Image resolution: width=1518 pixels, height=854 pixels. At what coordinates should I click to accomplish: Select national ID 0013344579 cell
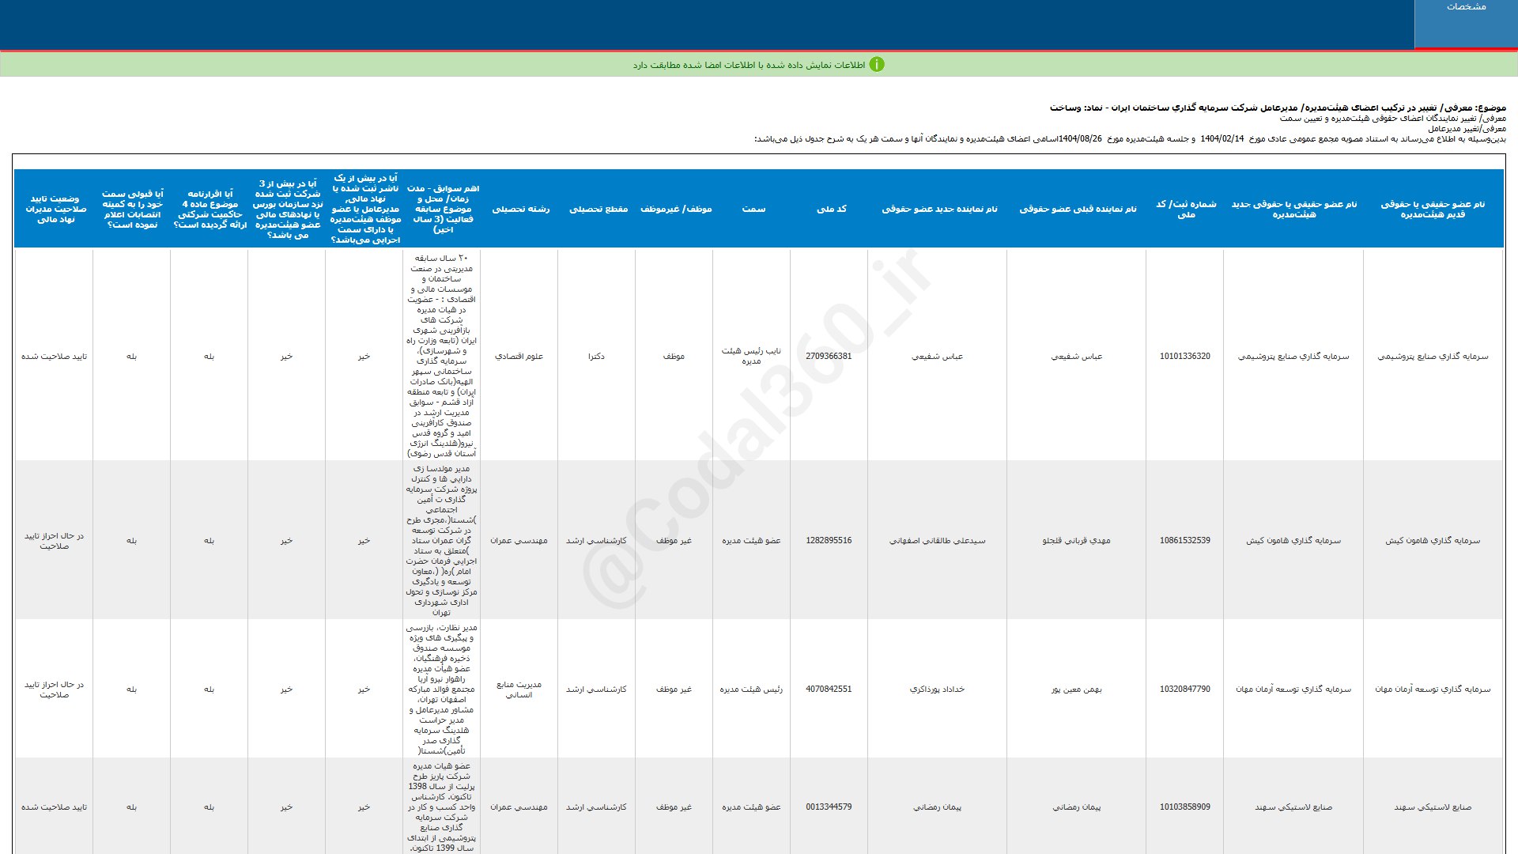829,807
